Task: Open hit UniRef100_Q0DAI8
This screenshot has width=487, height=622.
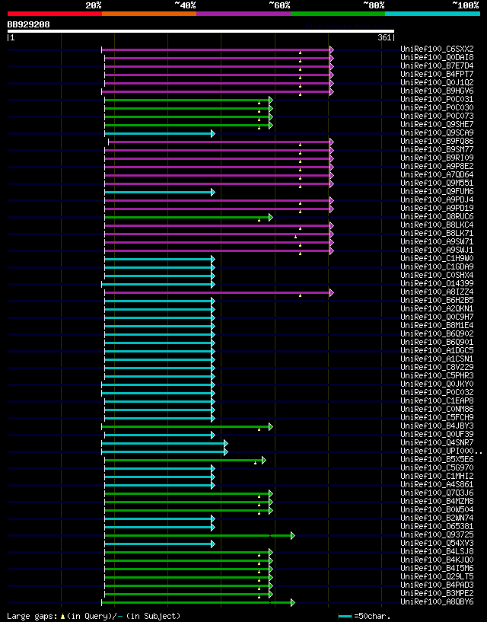Action: [437, 58]
